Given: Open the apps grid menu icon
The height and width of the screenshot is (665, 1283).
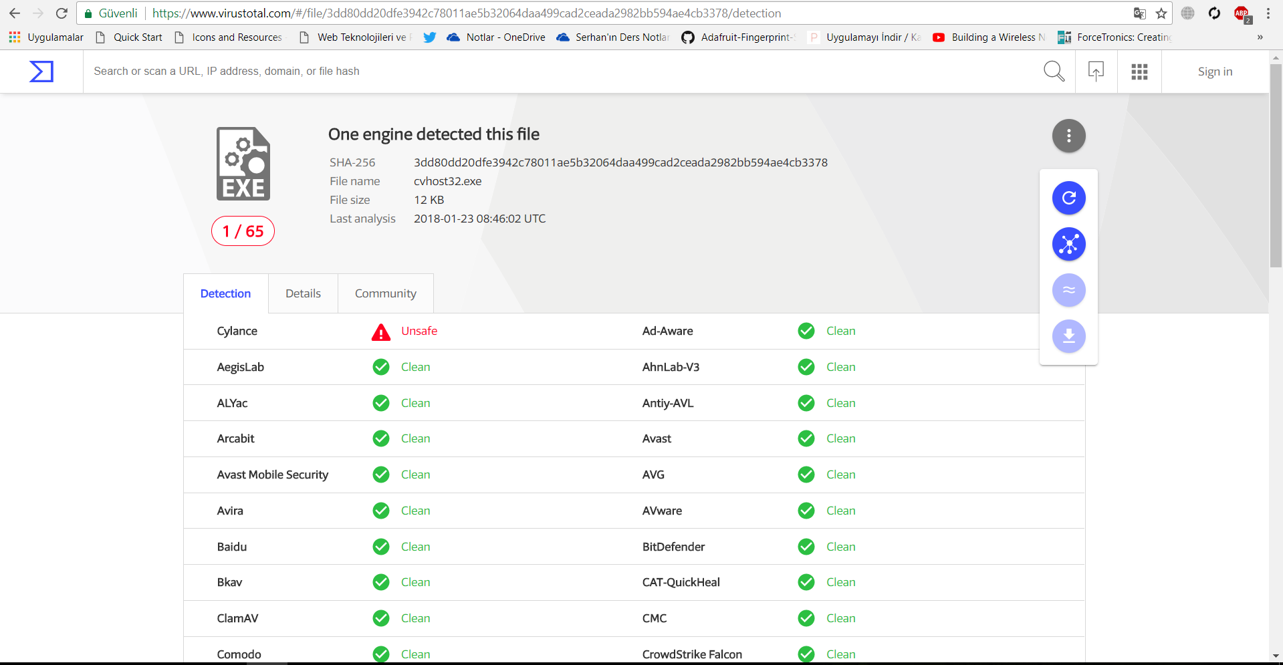Looking at the screenshot, I should click(x=1139, y=72).
